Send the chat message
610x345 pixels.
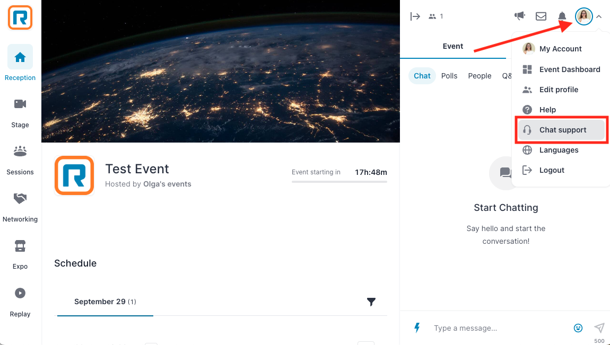[x=599, y=328]
